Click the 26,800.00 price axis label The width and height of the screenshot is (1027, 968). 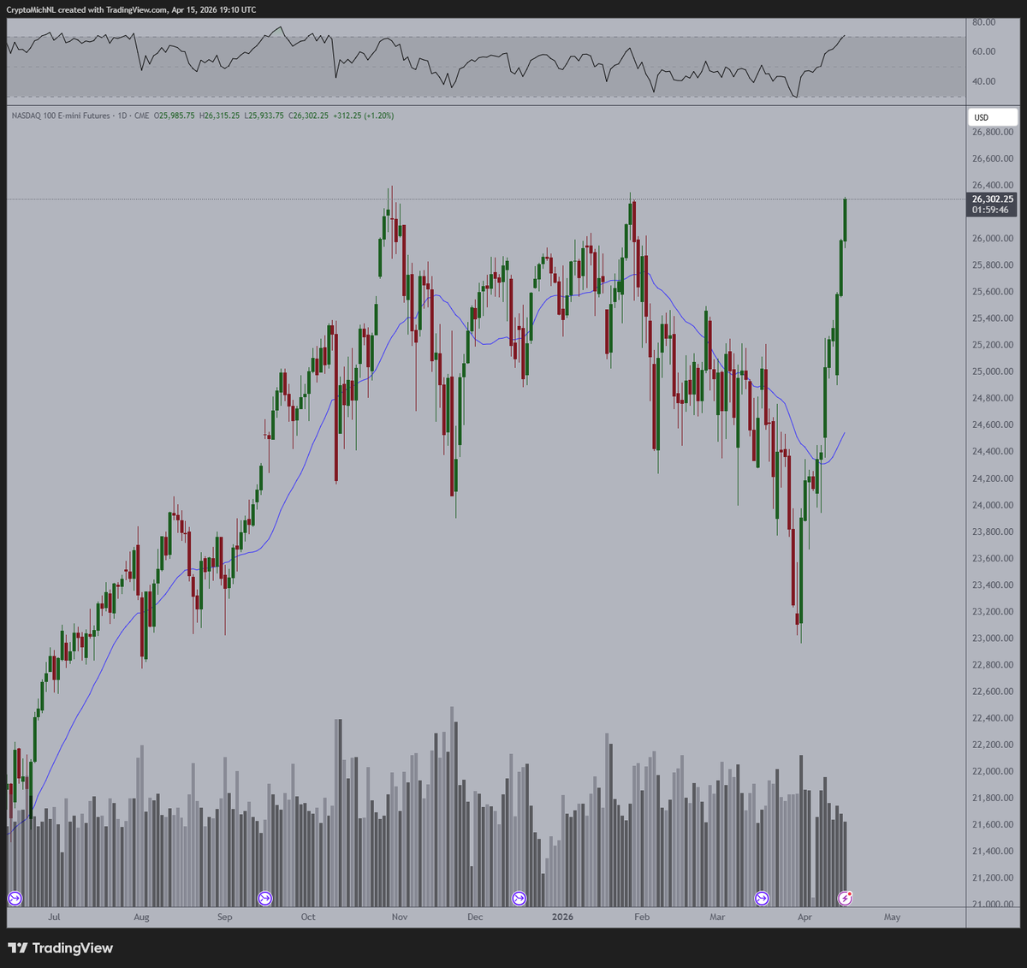pos(993,132)
